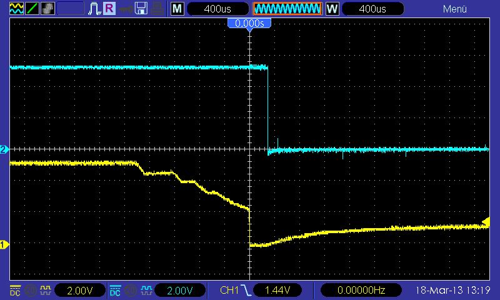The image size is (500, 300).
Task: Click the CH1 trigger source label
Action: 229,290
